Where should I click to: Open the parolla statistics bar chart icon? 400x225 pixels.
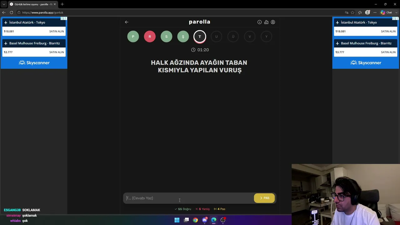tap(266, 22)
